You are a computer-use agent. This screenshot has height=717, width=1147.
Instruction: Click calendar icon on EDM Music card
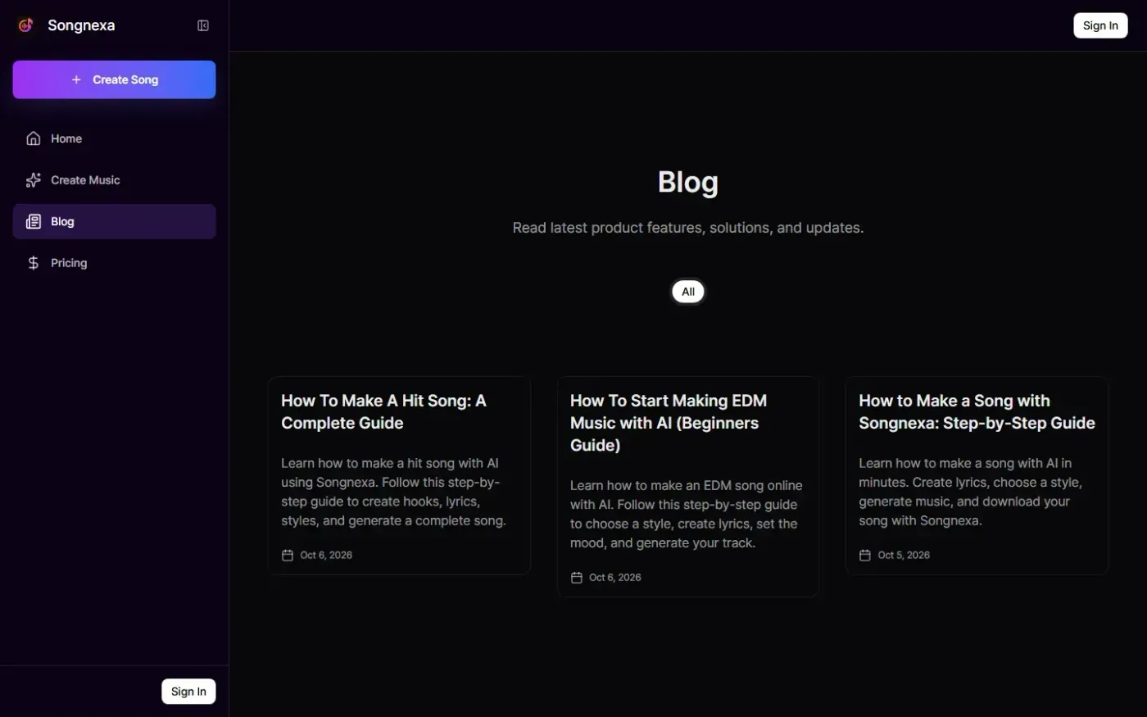(577, 578)
